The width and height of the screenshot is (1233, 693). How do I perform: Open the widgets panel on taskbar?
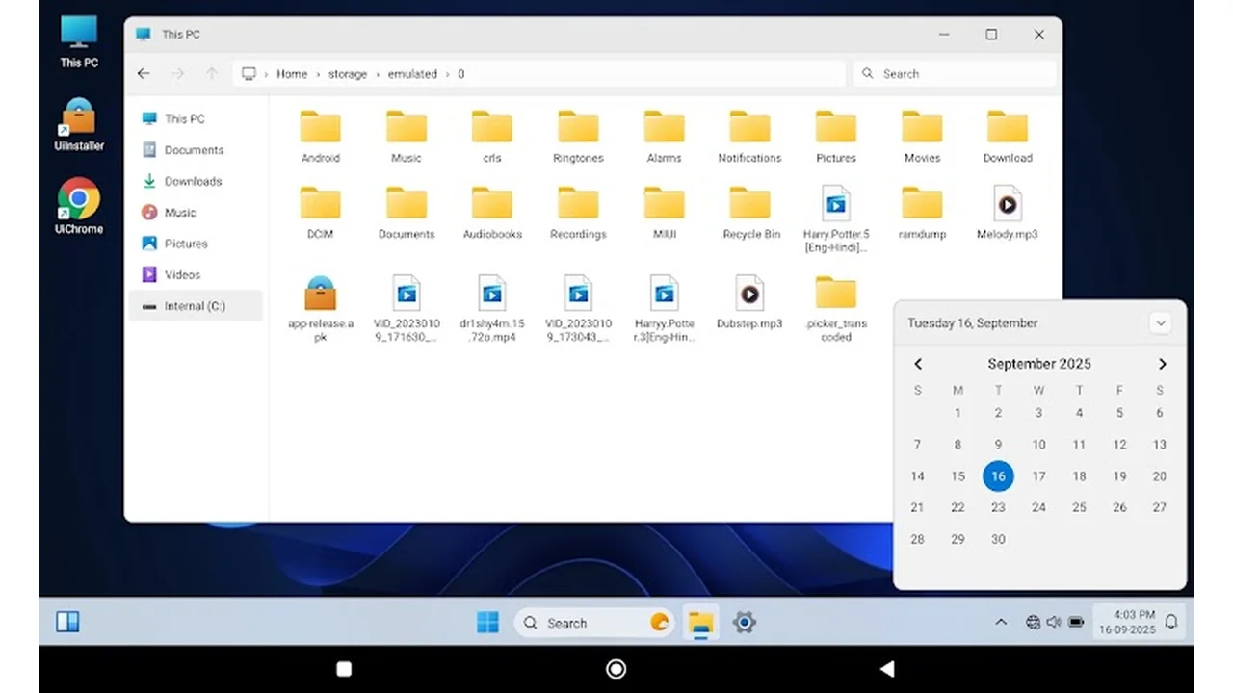point(67,623)
